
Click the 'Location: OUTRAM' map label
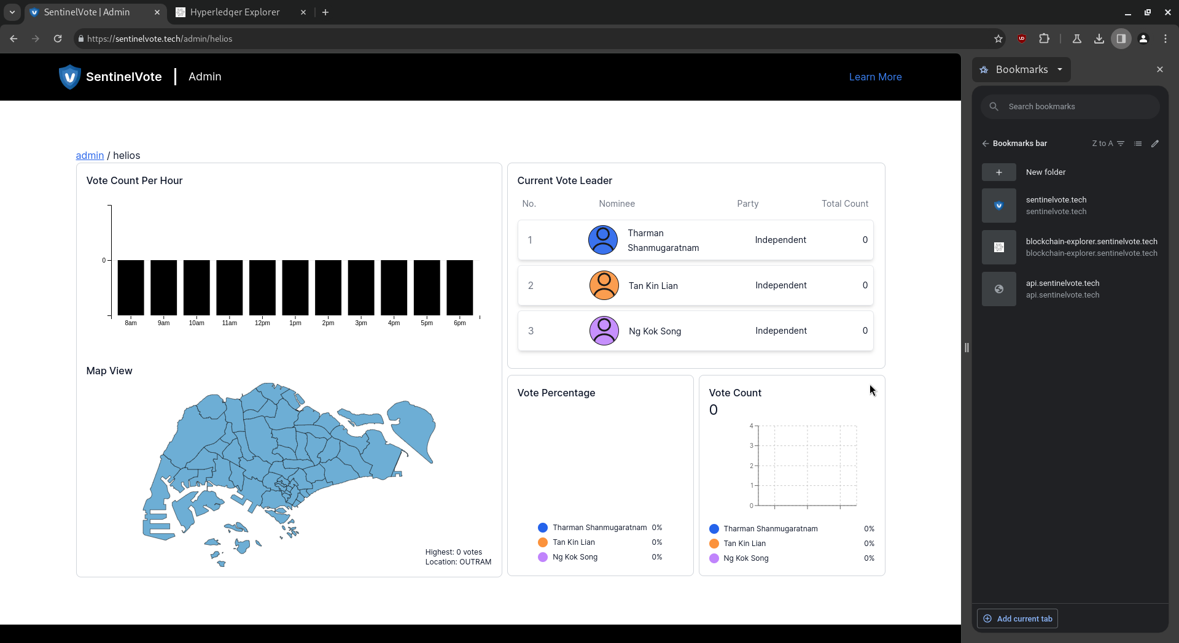(458, 562)
